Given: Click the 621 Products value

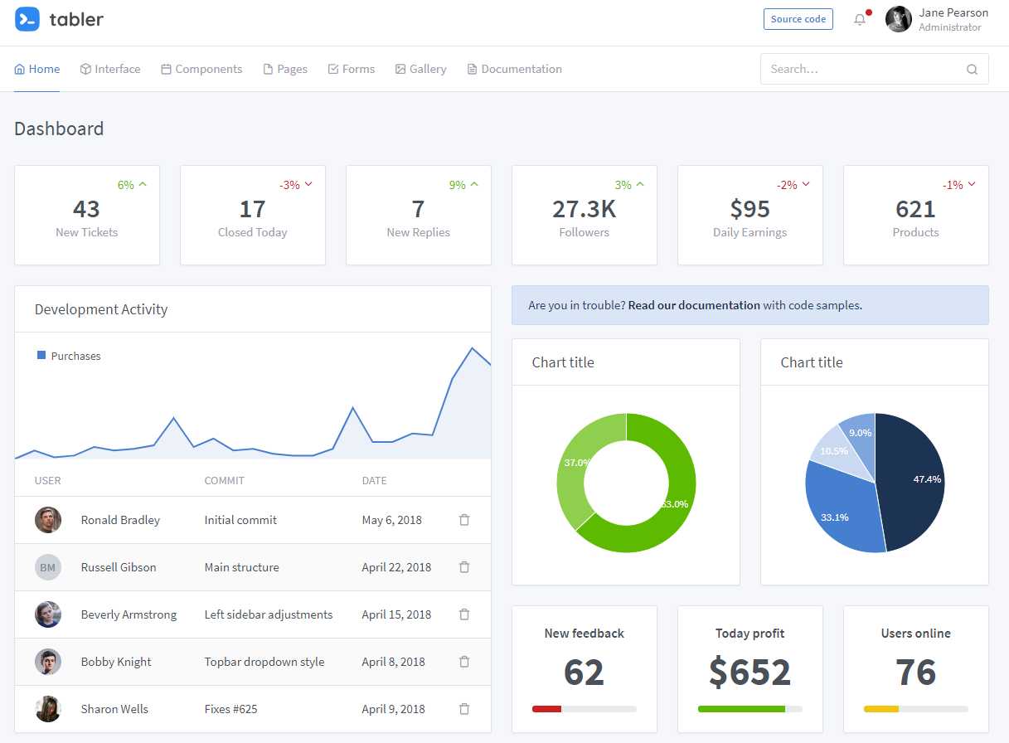Looking at the screenshot, I should pos(916,209).
